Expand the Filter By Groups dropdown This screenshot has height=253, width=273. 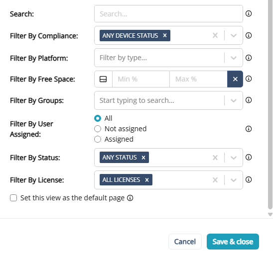pyautogui.click(x=234, y=100)
